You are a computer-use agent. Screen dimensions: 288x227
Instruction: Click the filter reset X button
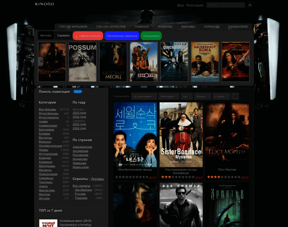[235, 96]
